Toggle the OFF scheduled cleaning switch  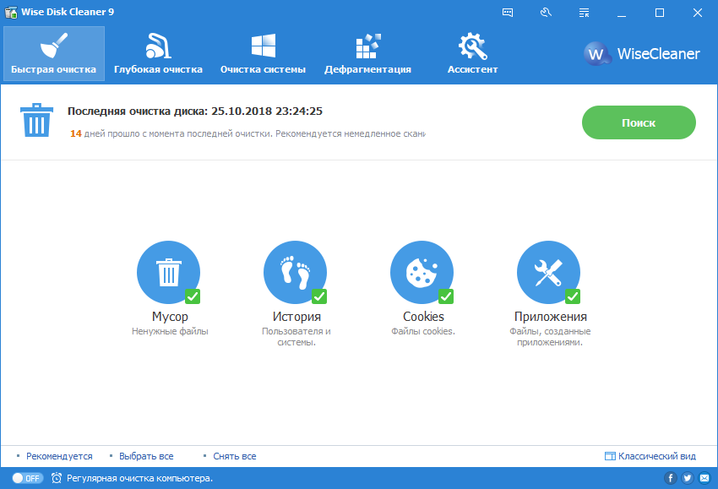[x=28, y=478]
